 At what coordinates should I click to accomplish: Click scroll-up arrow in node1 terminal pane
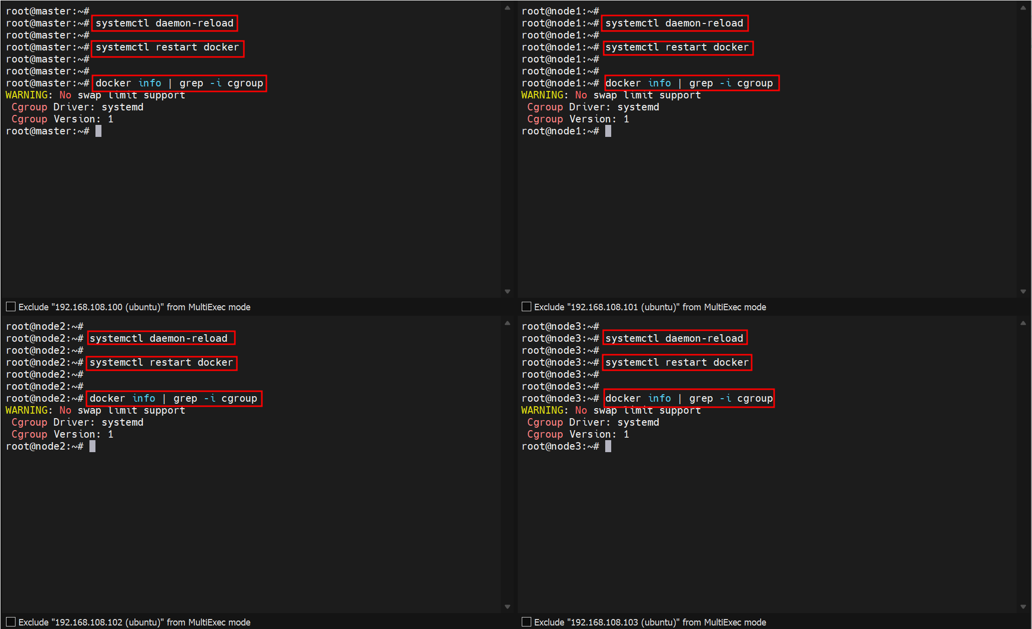1023,8
